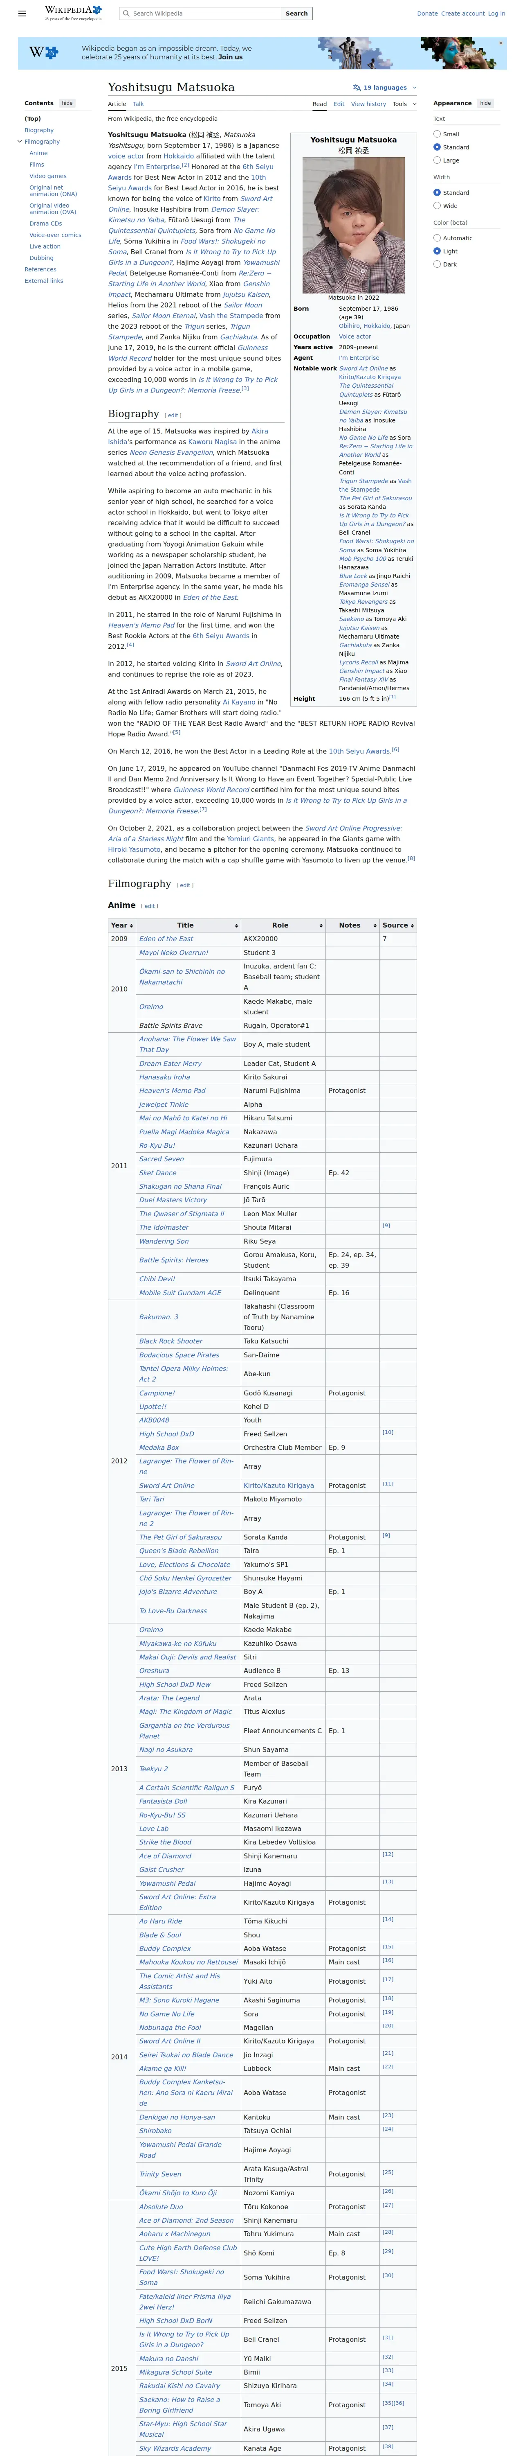
Task: Choose Automatic color mode
Action: [x=437, y=237]
